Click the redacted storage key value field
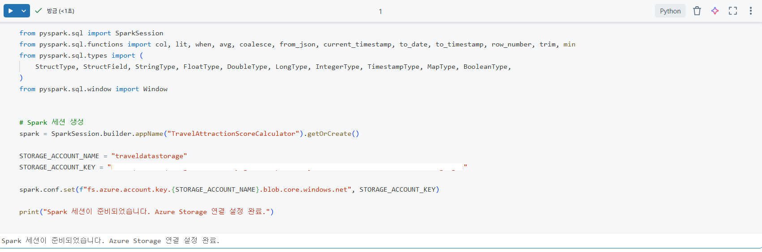The width and height of the screenshot is (762, 252). [x=287, y=167]
